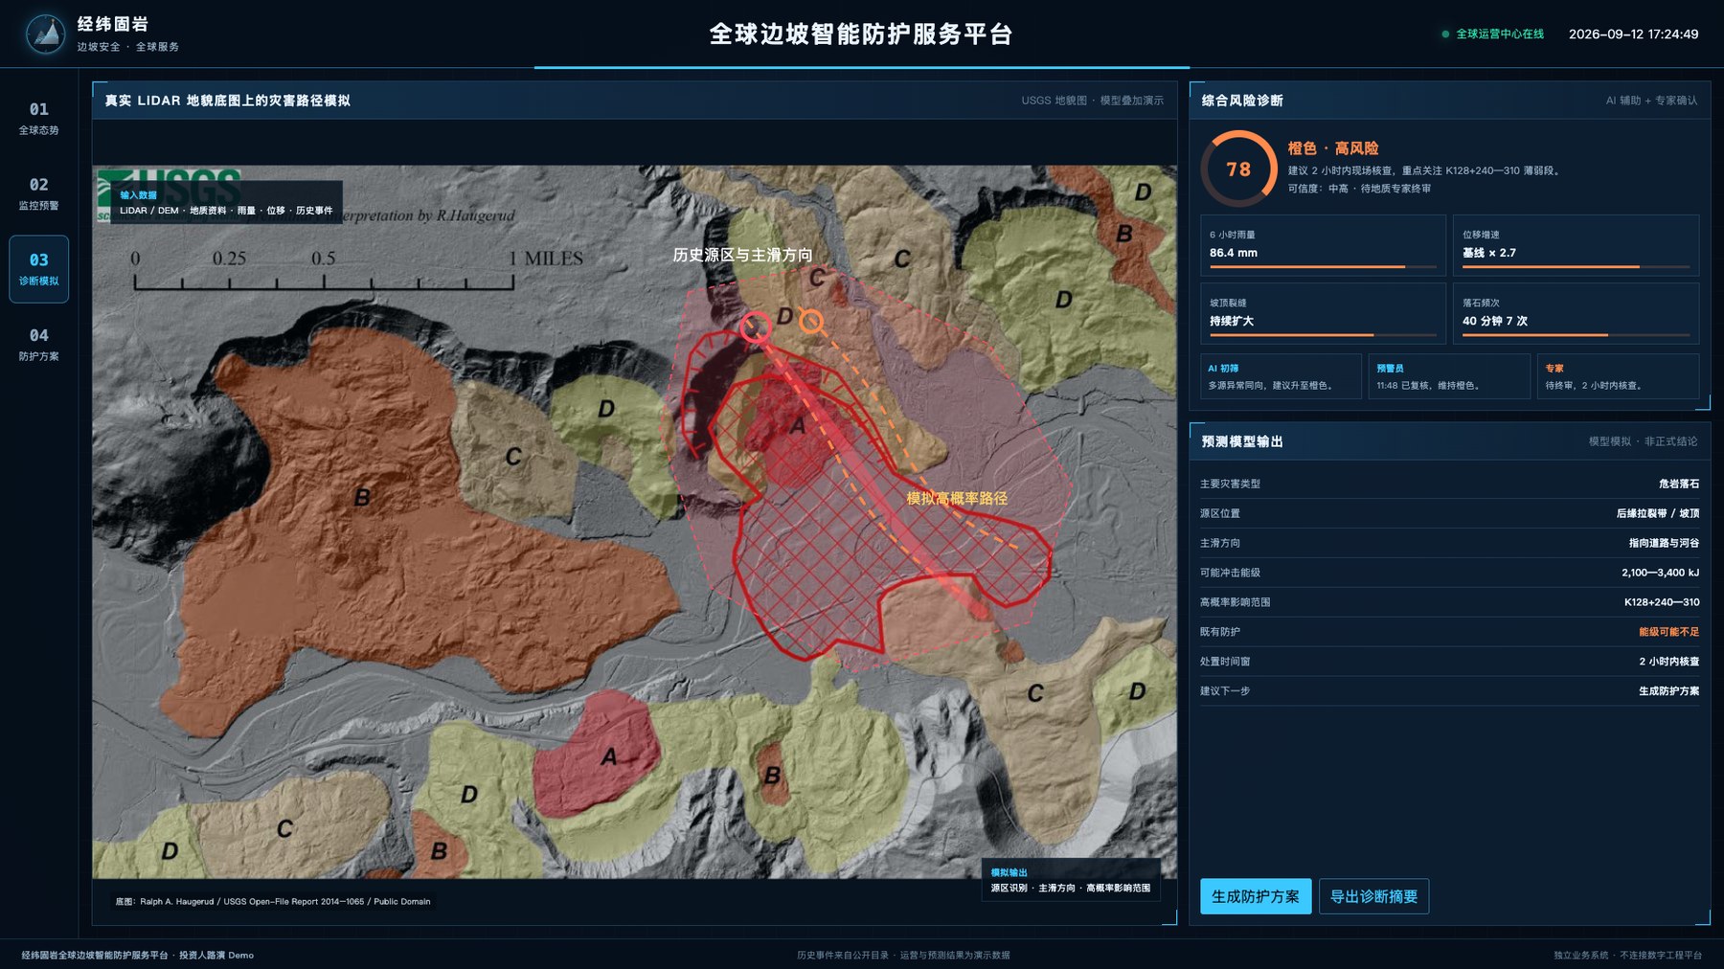Click the 全球运营中心在线 status text
This screenshot has height=969, width=1724.
point(1500,34)
